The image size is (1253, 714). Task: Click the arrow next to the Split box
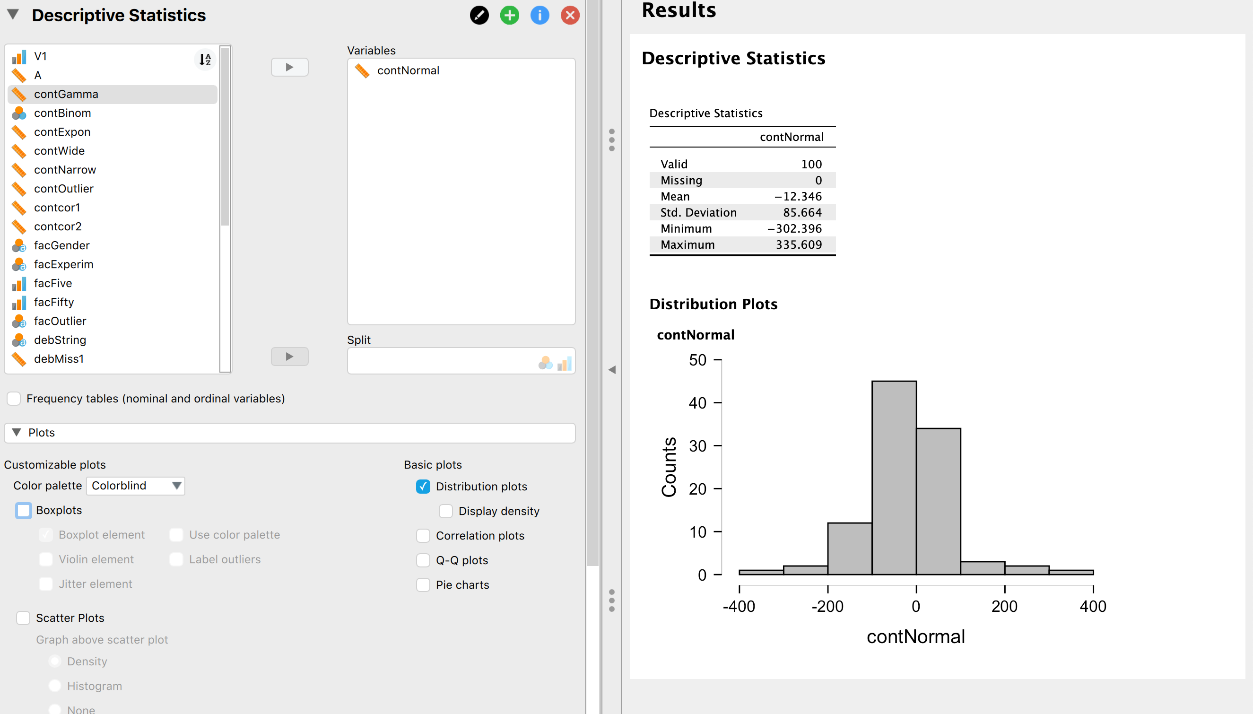pos(289,357)
